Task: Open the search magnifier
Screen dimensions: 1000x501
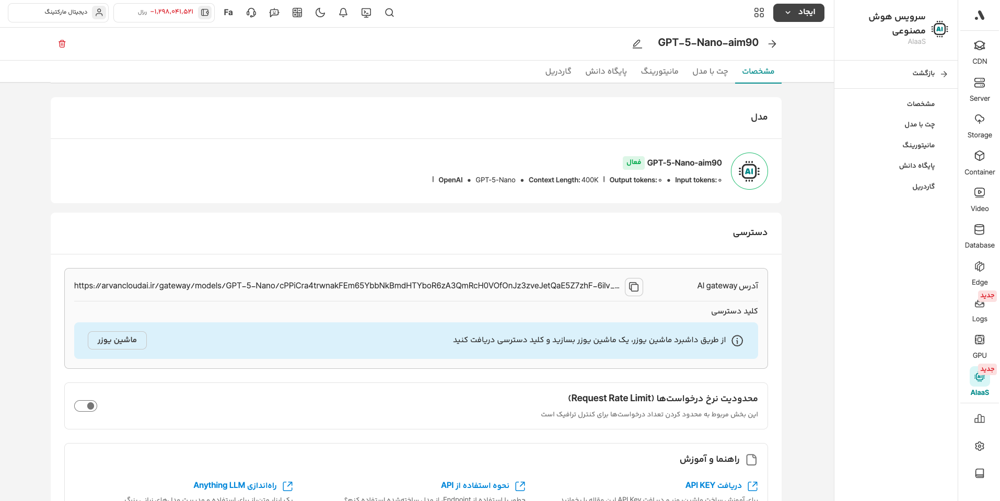Action: [x=389, y=13]
